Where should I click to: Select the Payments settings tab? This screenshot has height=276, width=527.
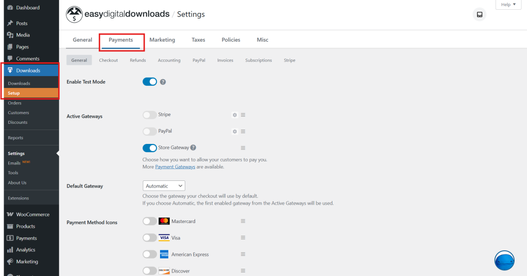click(x=120, y=40)
